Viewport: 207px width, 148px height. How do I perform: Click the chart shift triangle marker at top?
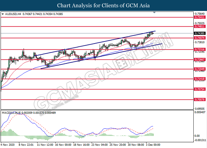154,12
